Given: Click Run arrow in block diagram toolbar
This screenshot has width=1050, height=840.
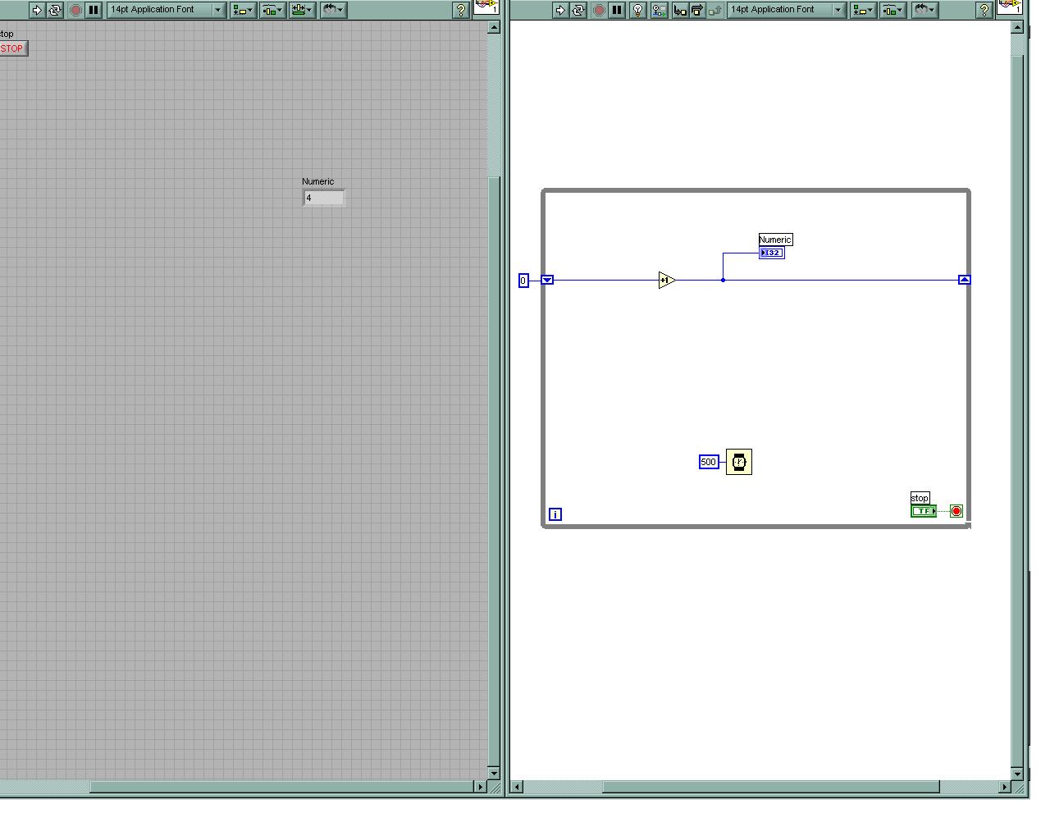Looking at the screenshot, I should pyautogui.click(x=560, y=10).
